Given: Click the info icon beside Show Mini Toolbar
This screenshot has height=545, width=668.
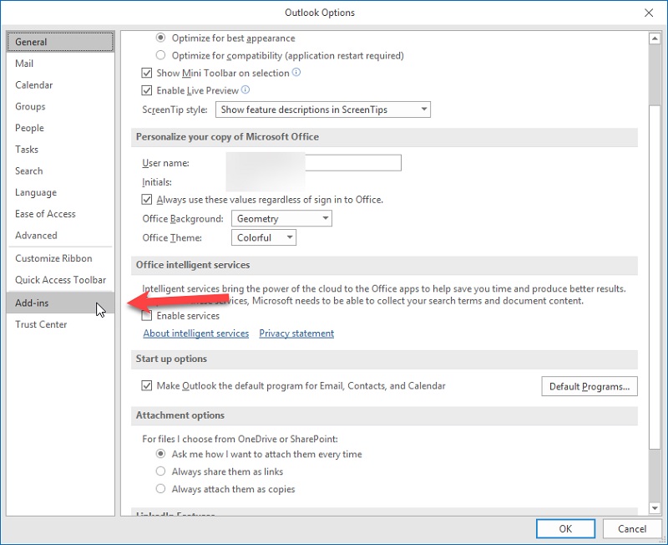Looking at the screenshot, I should coord(296,73).
